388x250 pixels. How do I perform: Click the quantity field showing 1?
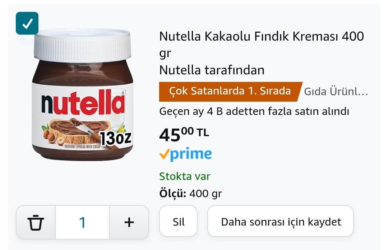(x=82, y=222)
